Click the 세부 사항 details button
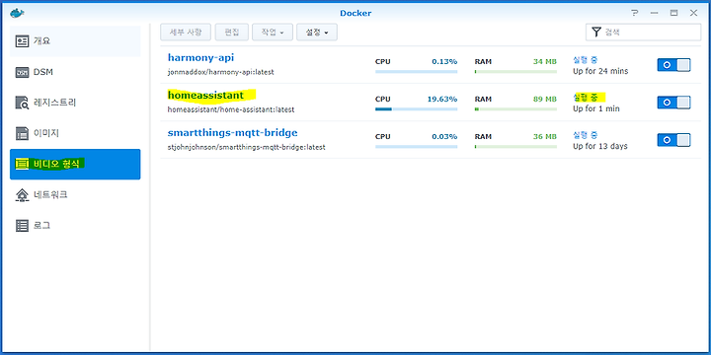The height and width of the screenshot is (355, 711). coord(186,33)
